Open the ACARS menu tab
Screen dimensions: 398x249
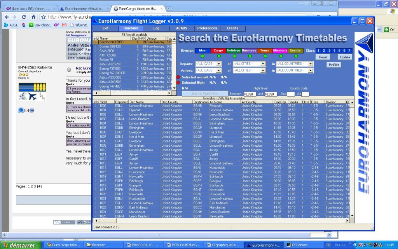[181, 28]
